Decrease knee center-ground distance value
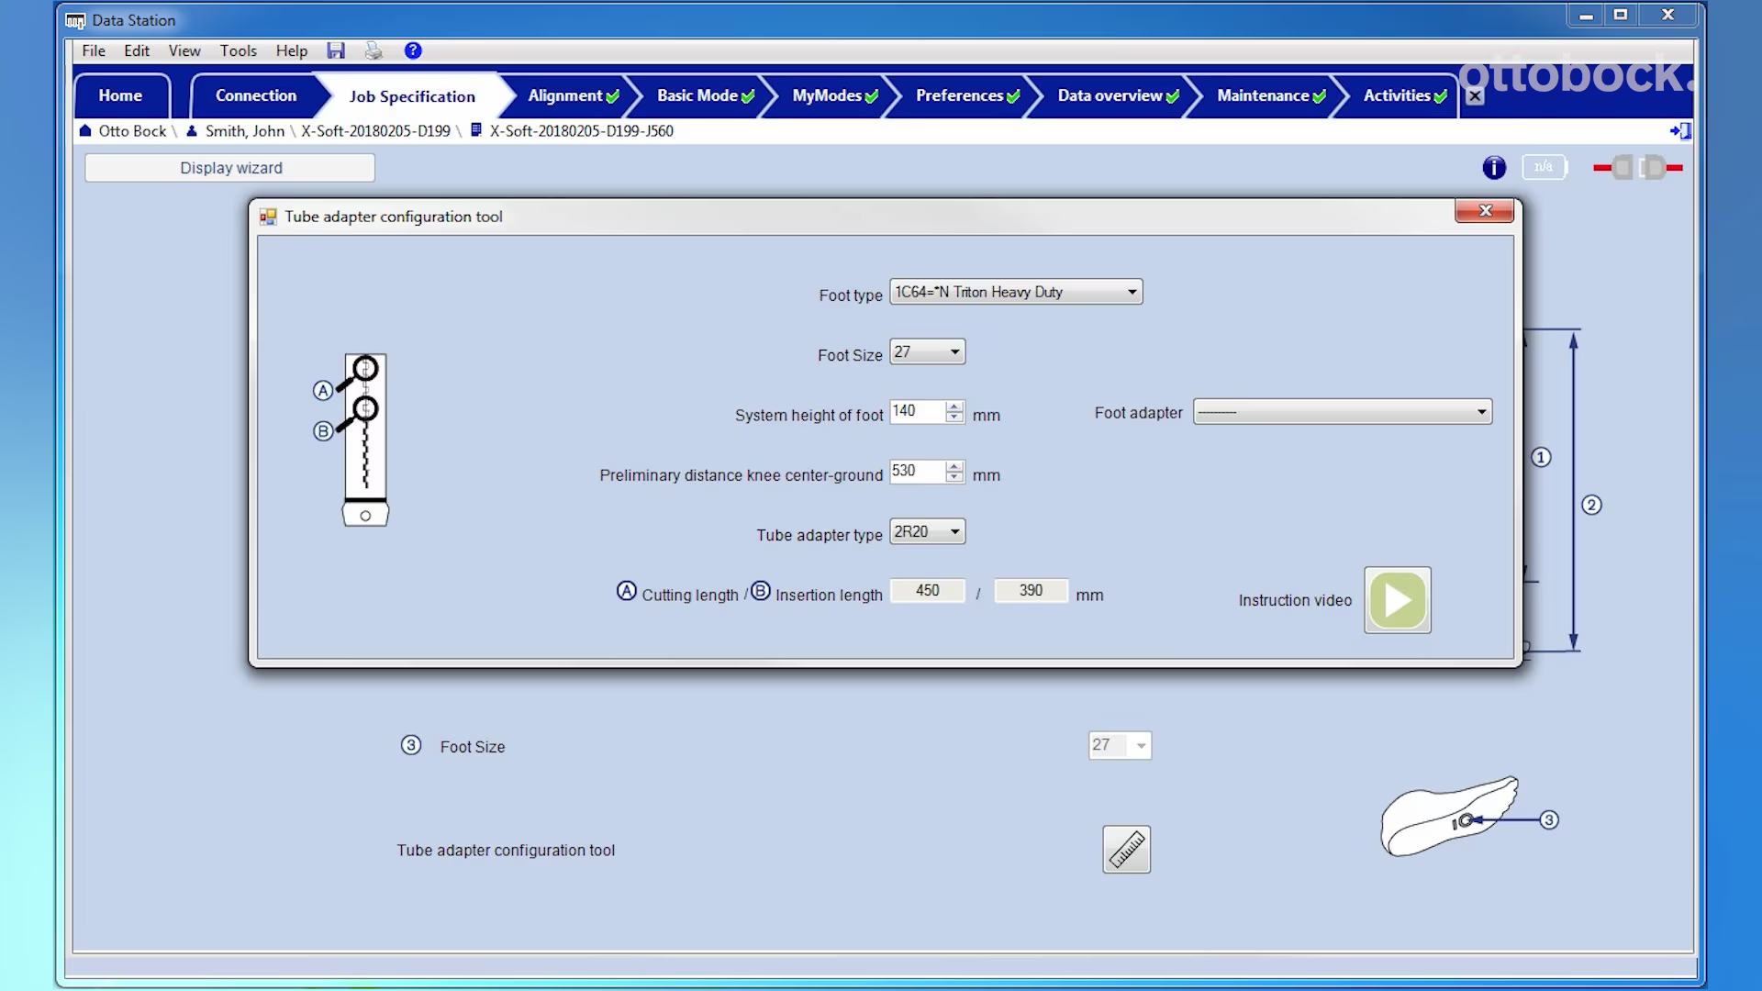 coord(954,477)
